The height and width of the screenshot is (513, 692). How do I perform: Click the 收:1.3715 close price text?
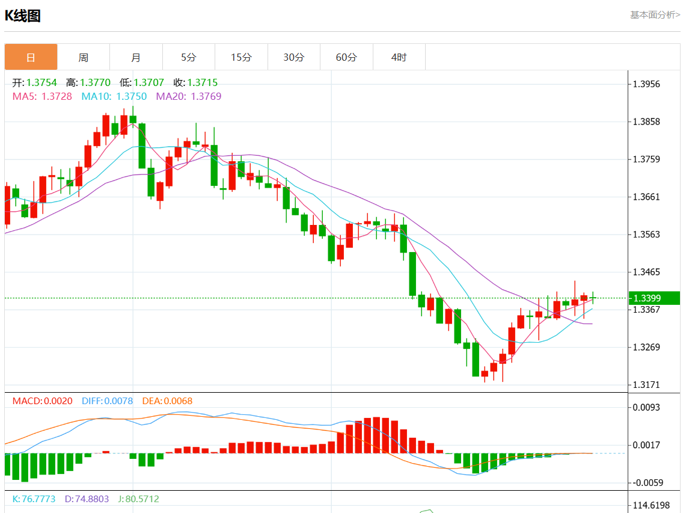(195, 82)
